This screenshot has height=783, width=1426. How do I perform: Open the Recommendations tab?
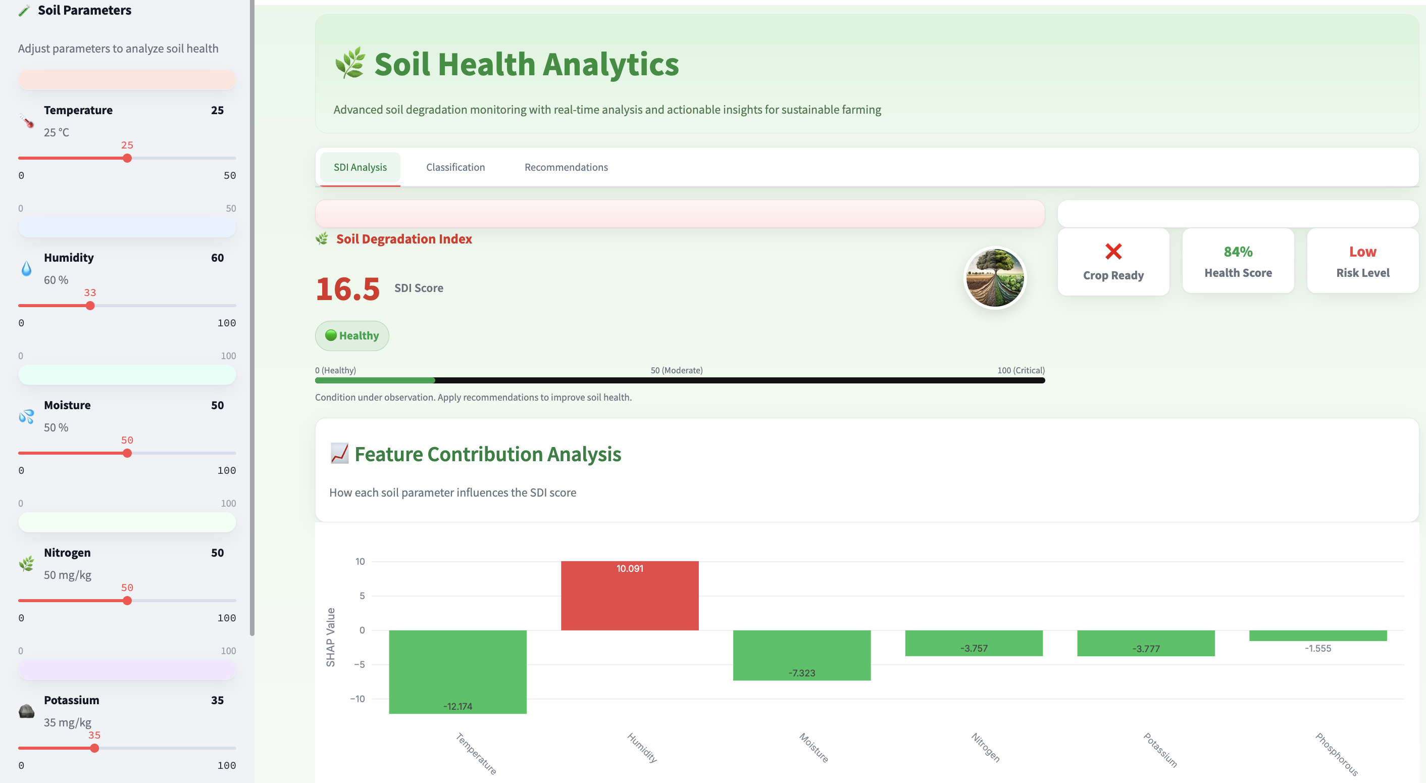tap(566, 167)
